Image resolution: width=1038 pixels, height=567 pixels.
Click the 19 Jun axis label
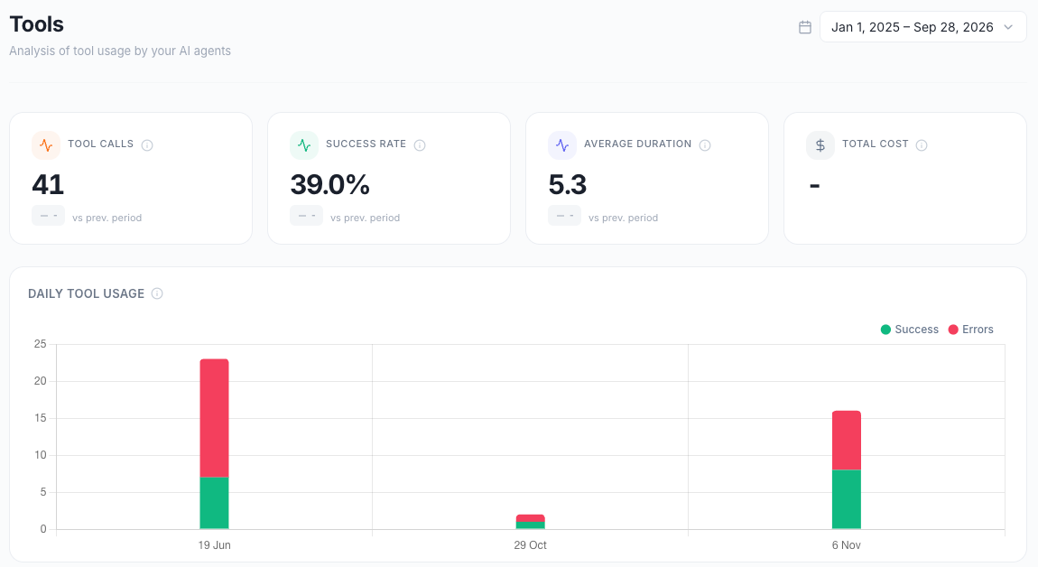tap(215, 545)
